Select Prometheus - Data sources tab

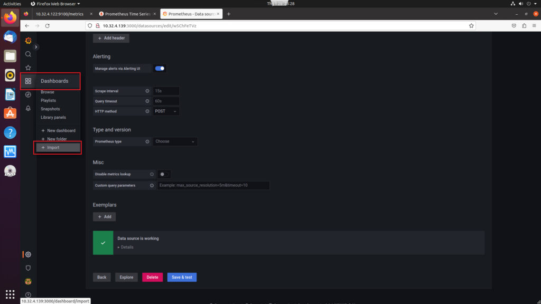click(x=191, y=14)
